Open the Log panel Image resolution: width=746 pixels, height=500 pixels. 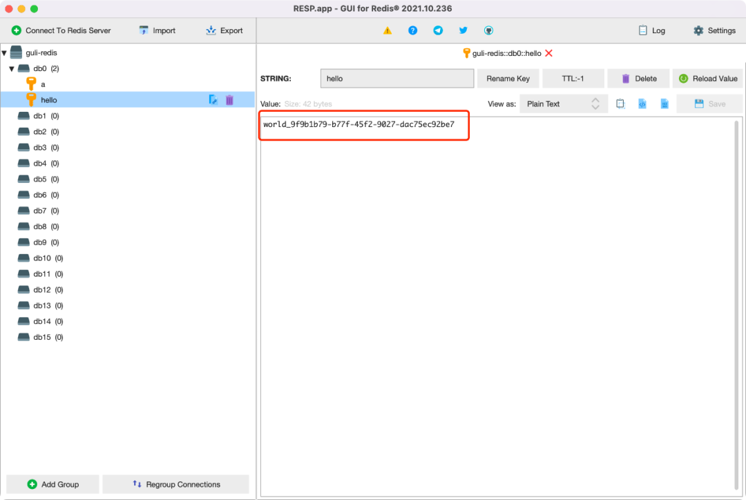point(651,30)
